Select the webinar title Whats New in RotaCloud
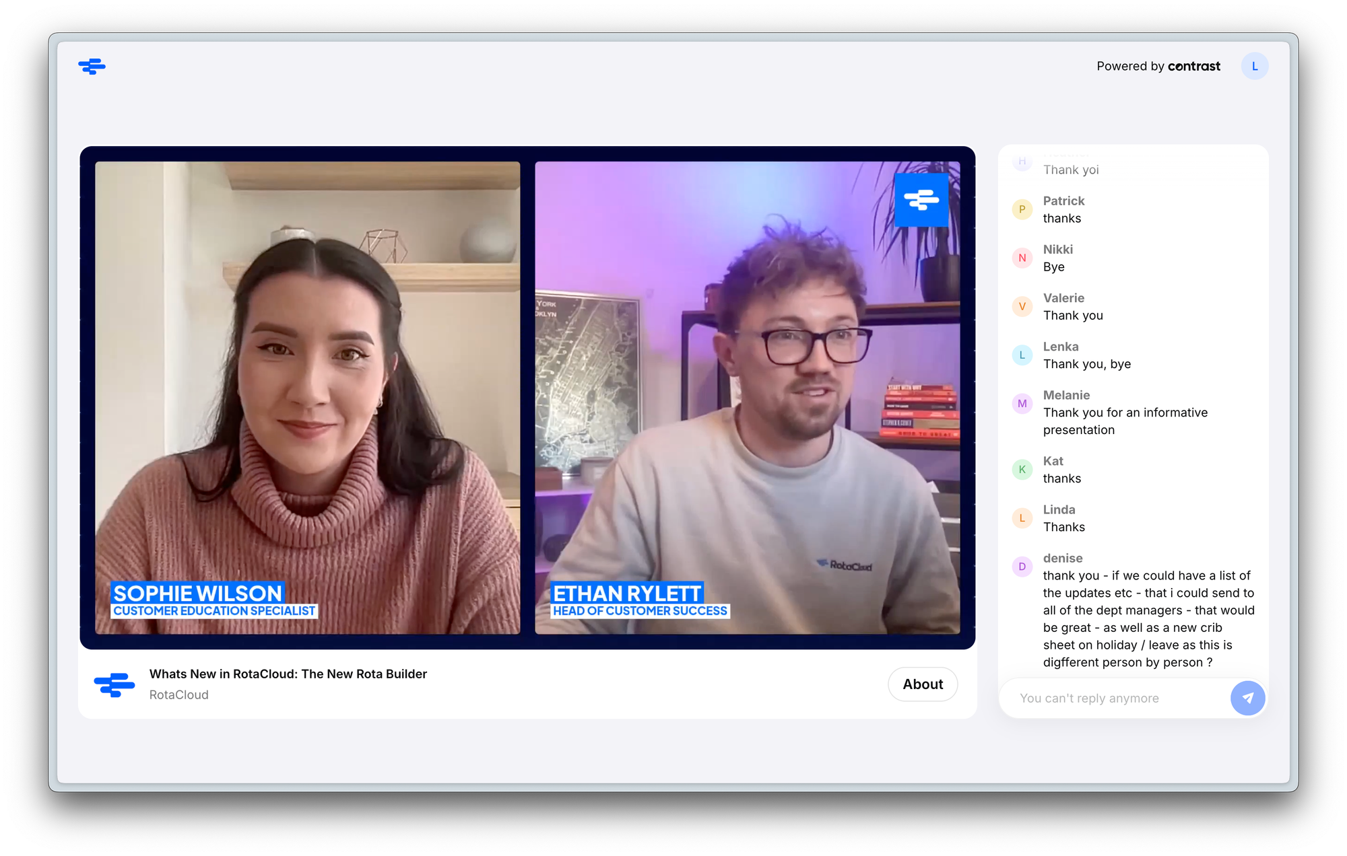This screenshot has width=1347, height=856. [x=288, y=674]
